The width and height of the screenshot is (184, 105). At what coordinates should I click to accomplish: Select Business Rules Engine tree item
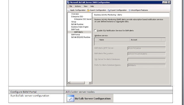click(80, 27)
